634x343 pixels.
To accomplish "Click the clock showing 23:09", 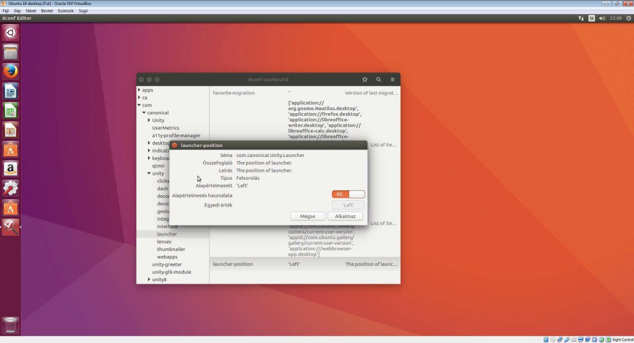I will (616, 18).
